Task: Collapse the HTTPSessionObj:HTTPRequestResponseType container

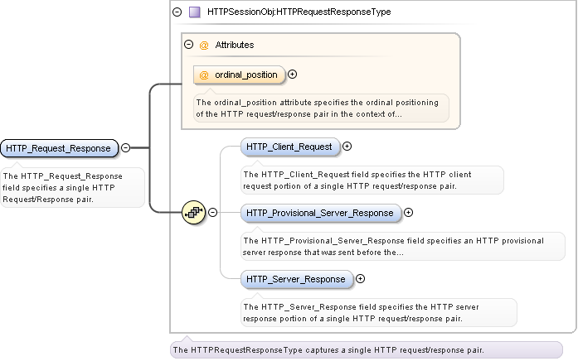Action: (177, 12)
